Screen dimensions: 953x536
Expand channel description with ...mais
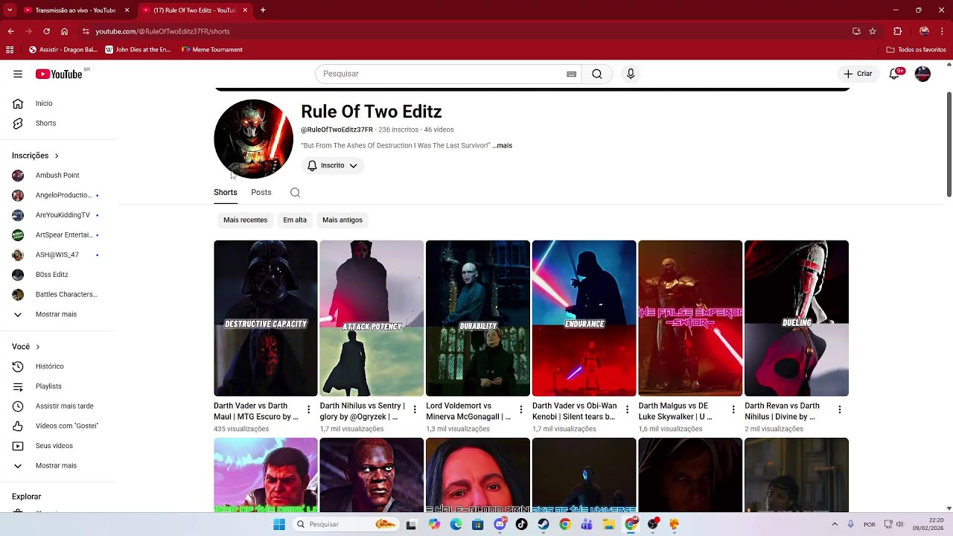(x=503, y=145)
